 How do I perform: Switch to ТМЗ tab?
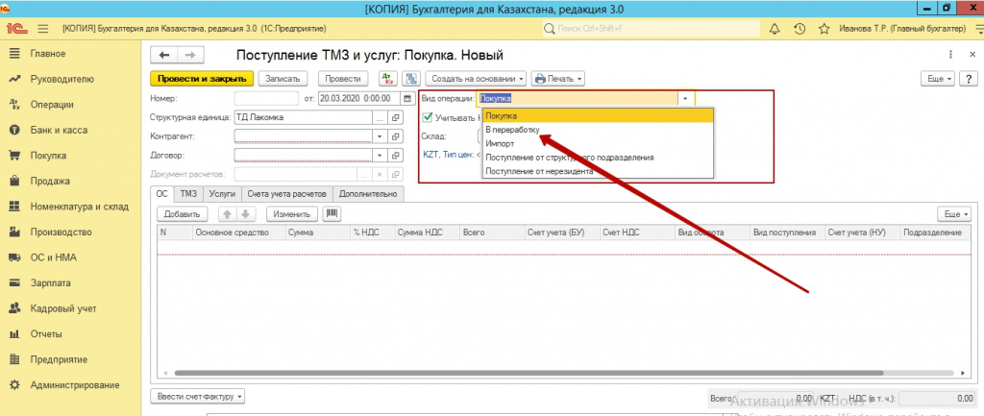point(189,194)
